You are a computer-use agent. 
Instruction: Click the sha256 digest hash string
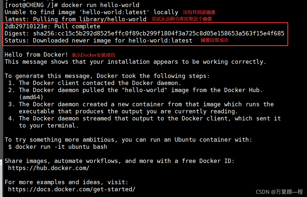(159, 33)
